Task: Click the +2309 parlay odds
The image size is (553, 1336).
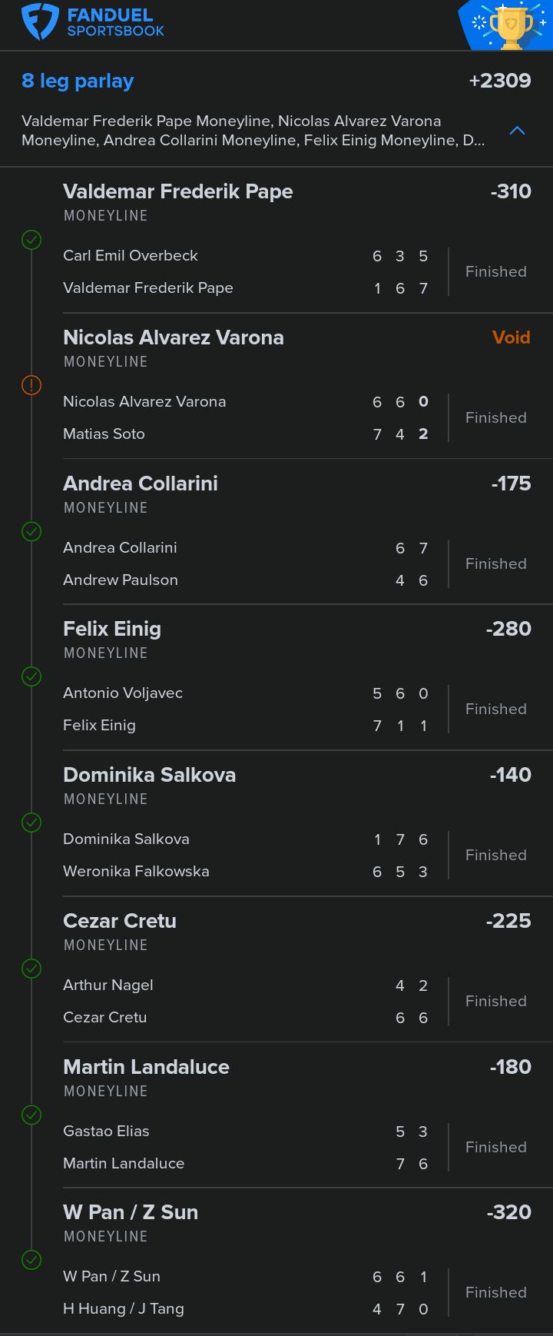Action: [x=499, y=81]
